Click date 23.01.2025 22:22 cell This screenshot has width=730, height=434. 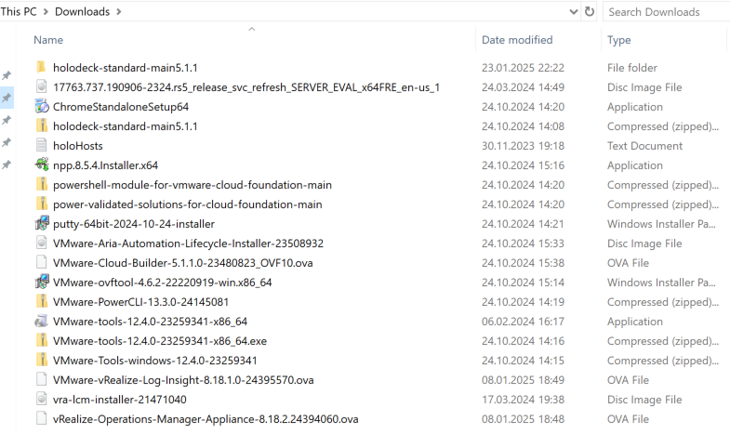point(523,68)
